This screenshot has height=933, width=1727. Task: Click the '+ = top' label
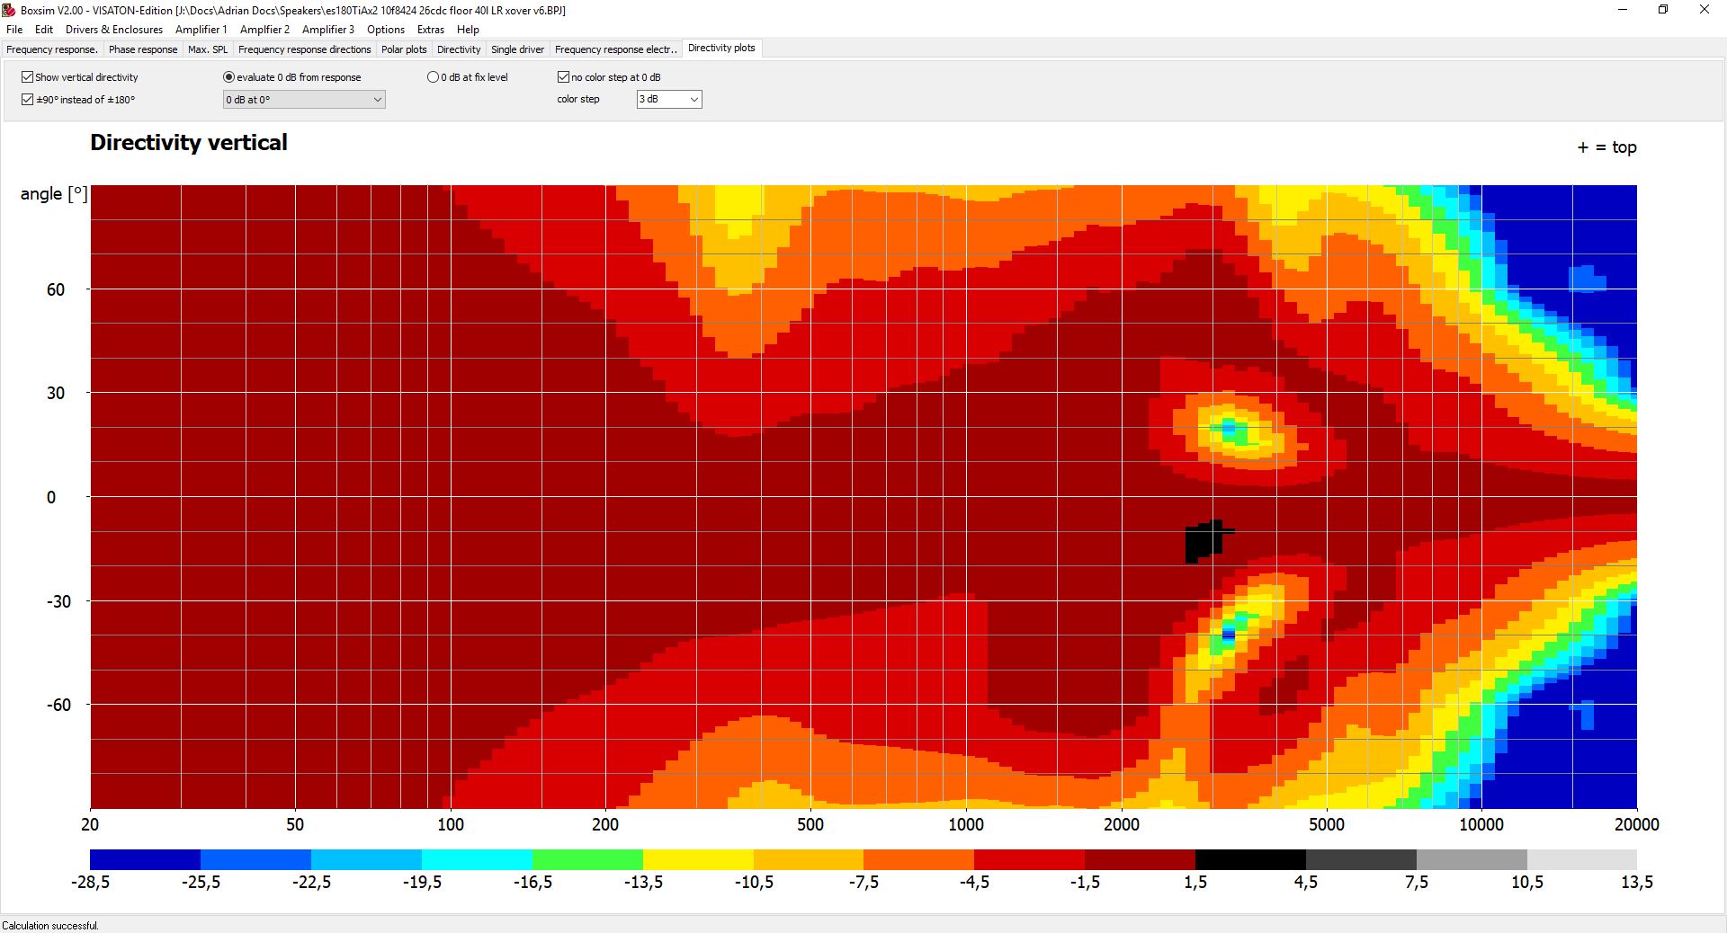[1606, 147]
